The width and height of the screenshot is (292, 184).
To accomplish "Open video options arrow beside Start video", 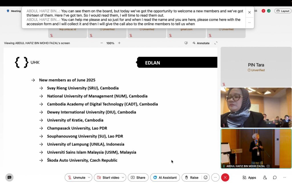I will 123,177.
